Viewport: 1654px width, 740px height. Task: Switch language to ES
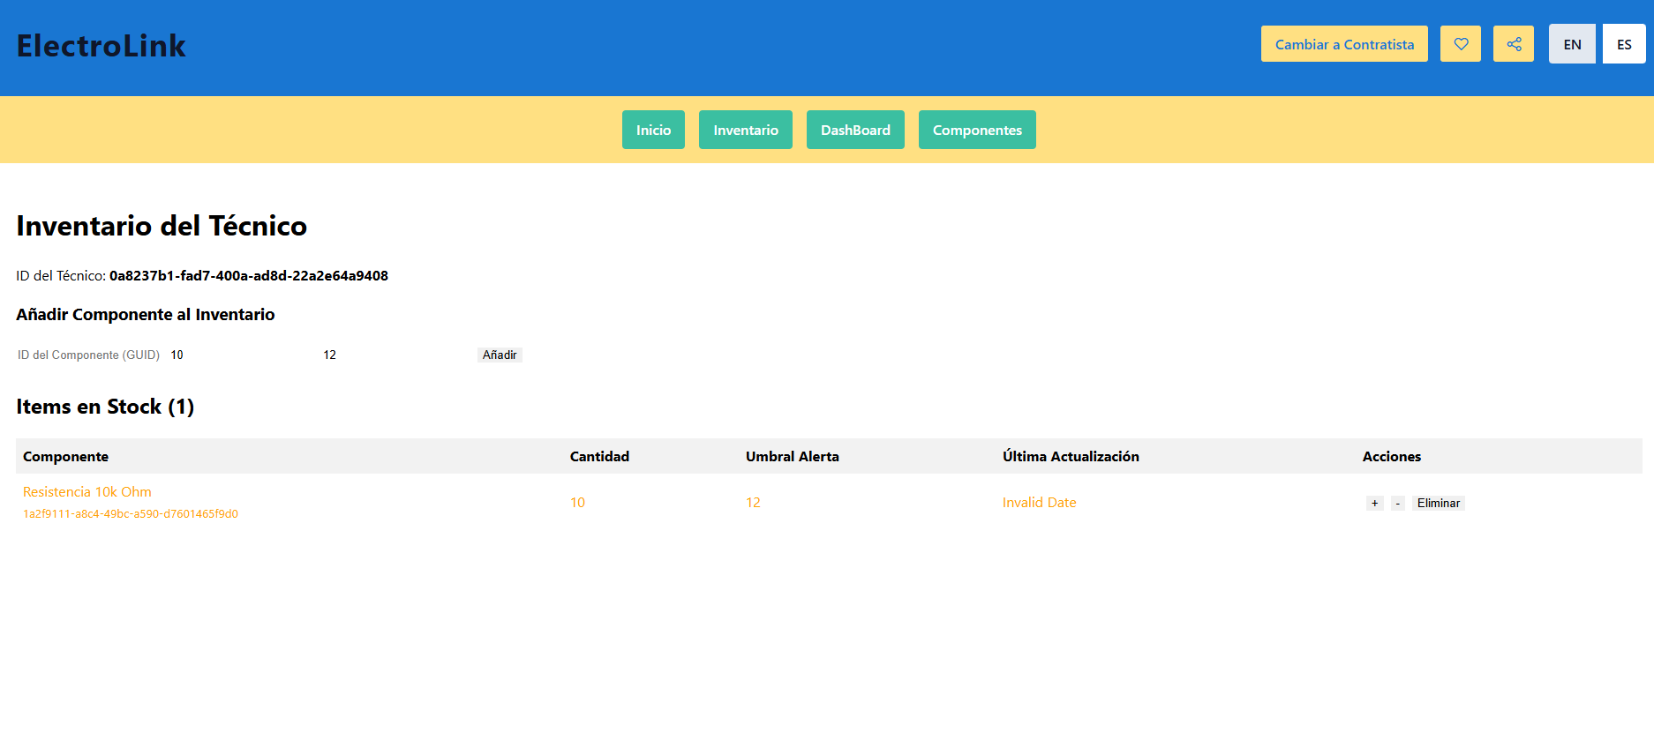(x=1624, y=44)
